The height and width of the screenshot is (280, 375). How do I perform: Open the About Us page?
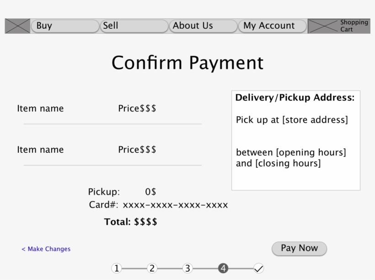[203, 26]
